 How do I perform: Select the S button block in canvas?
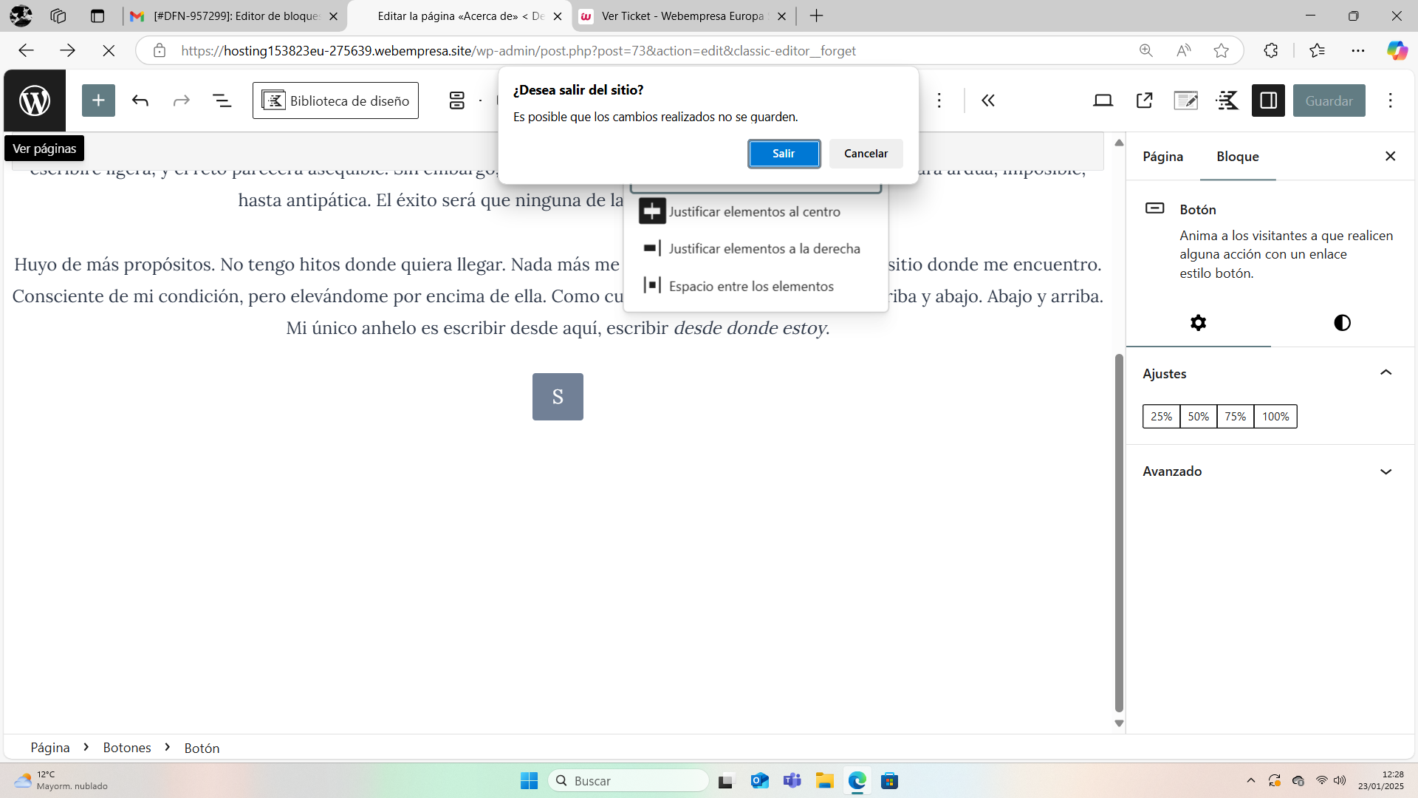pos(558,397)
